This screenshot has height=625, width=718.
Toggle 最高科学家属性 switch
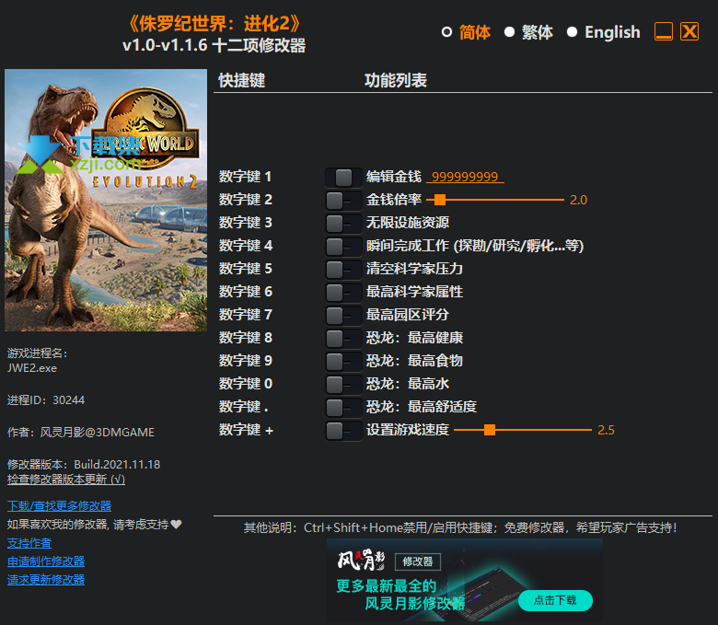(343, 292)
